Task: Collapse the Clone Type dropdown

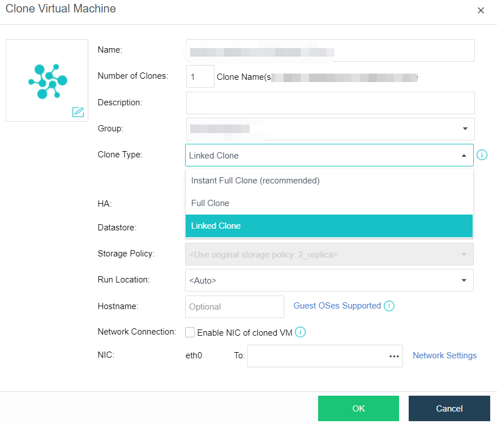Action: (464, 156)
